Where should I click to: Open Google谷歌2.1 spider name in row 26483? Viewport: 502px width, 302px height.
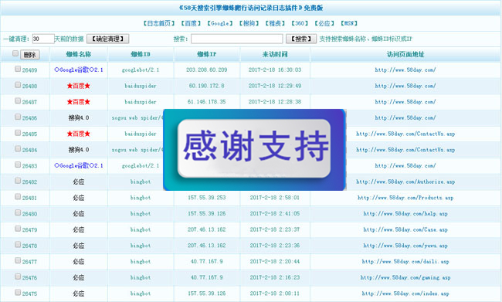click(79, 165)
